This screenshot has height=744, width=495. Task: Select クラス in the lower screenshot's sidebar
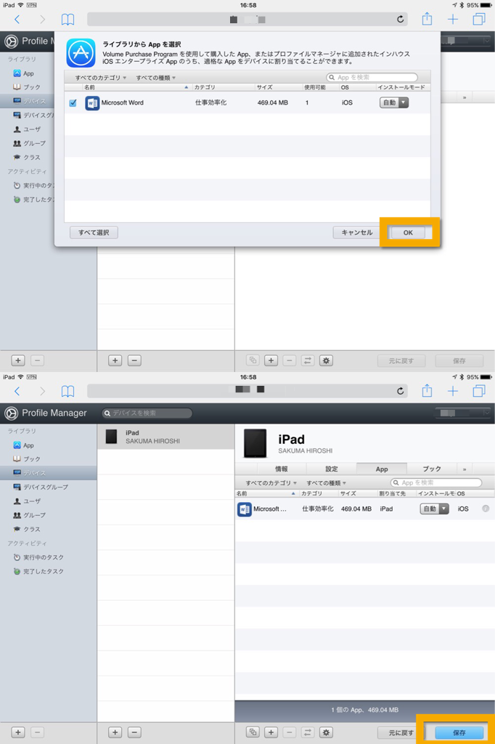(49, 530)
